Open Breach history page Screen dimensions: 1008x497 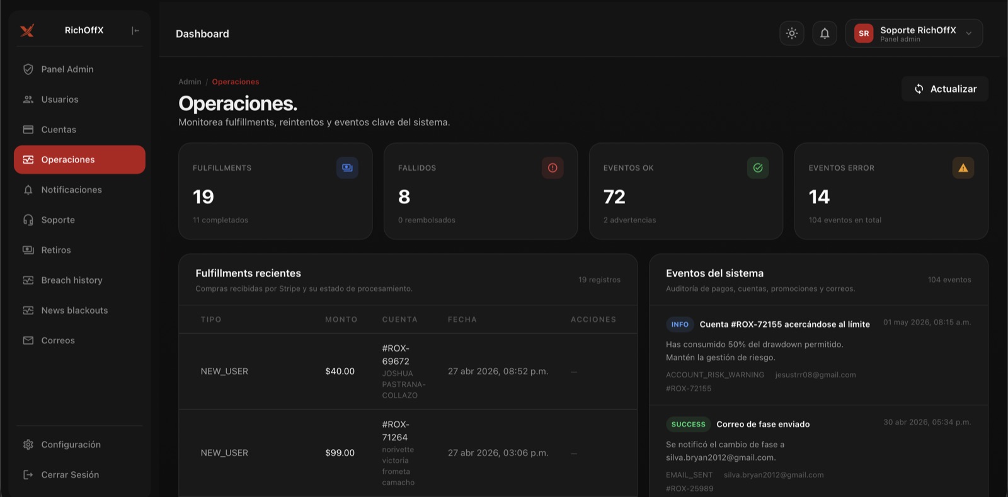tap(79, 280)
